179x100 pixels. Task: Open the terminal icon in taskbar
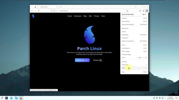(6, 98)
